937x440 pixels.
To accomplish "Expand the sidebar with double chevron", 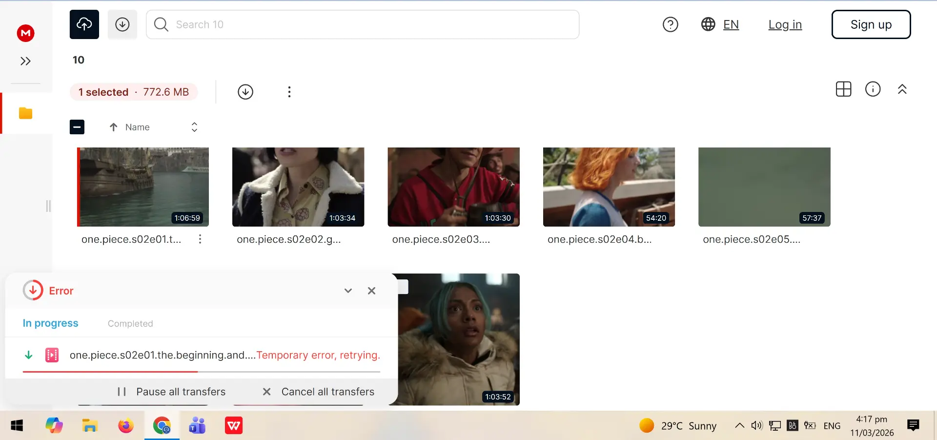I will [25, 61].
